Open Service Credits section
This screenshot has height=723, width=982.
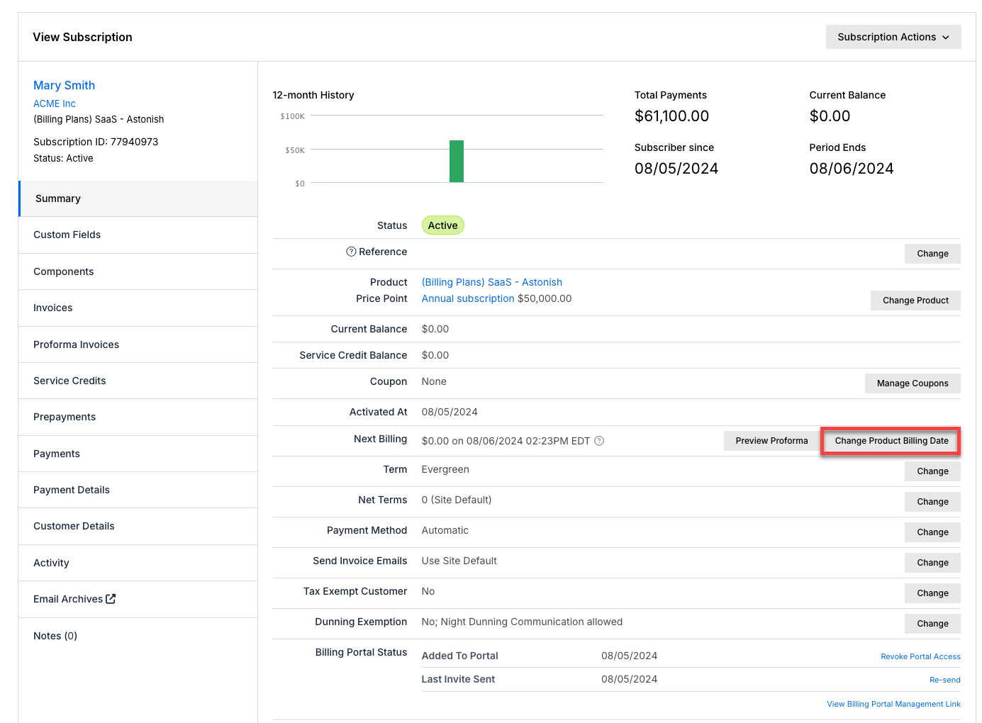click(x=138, y=381)
